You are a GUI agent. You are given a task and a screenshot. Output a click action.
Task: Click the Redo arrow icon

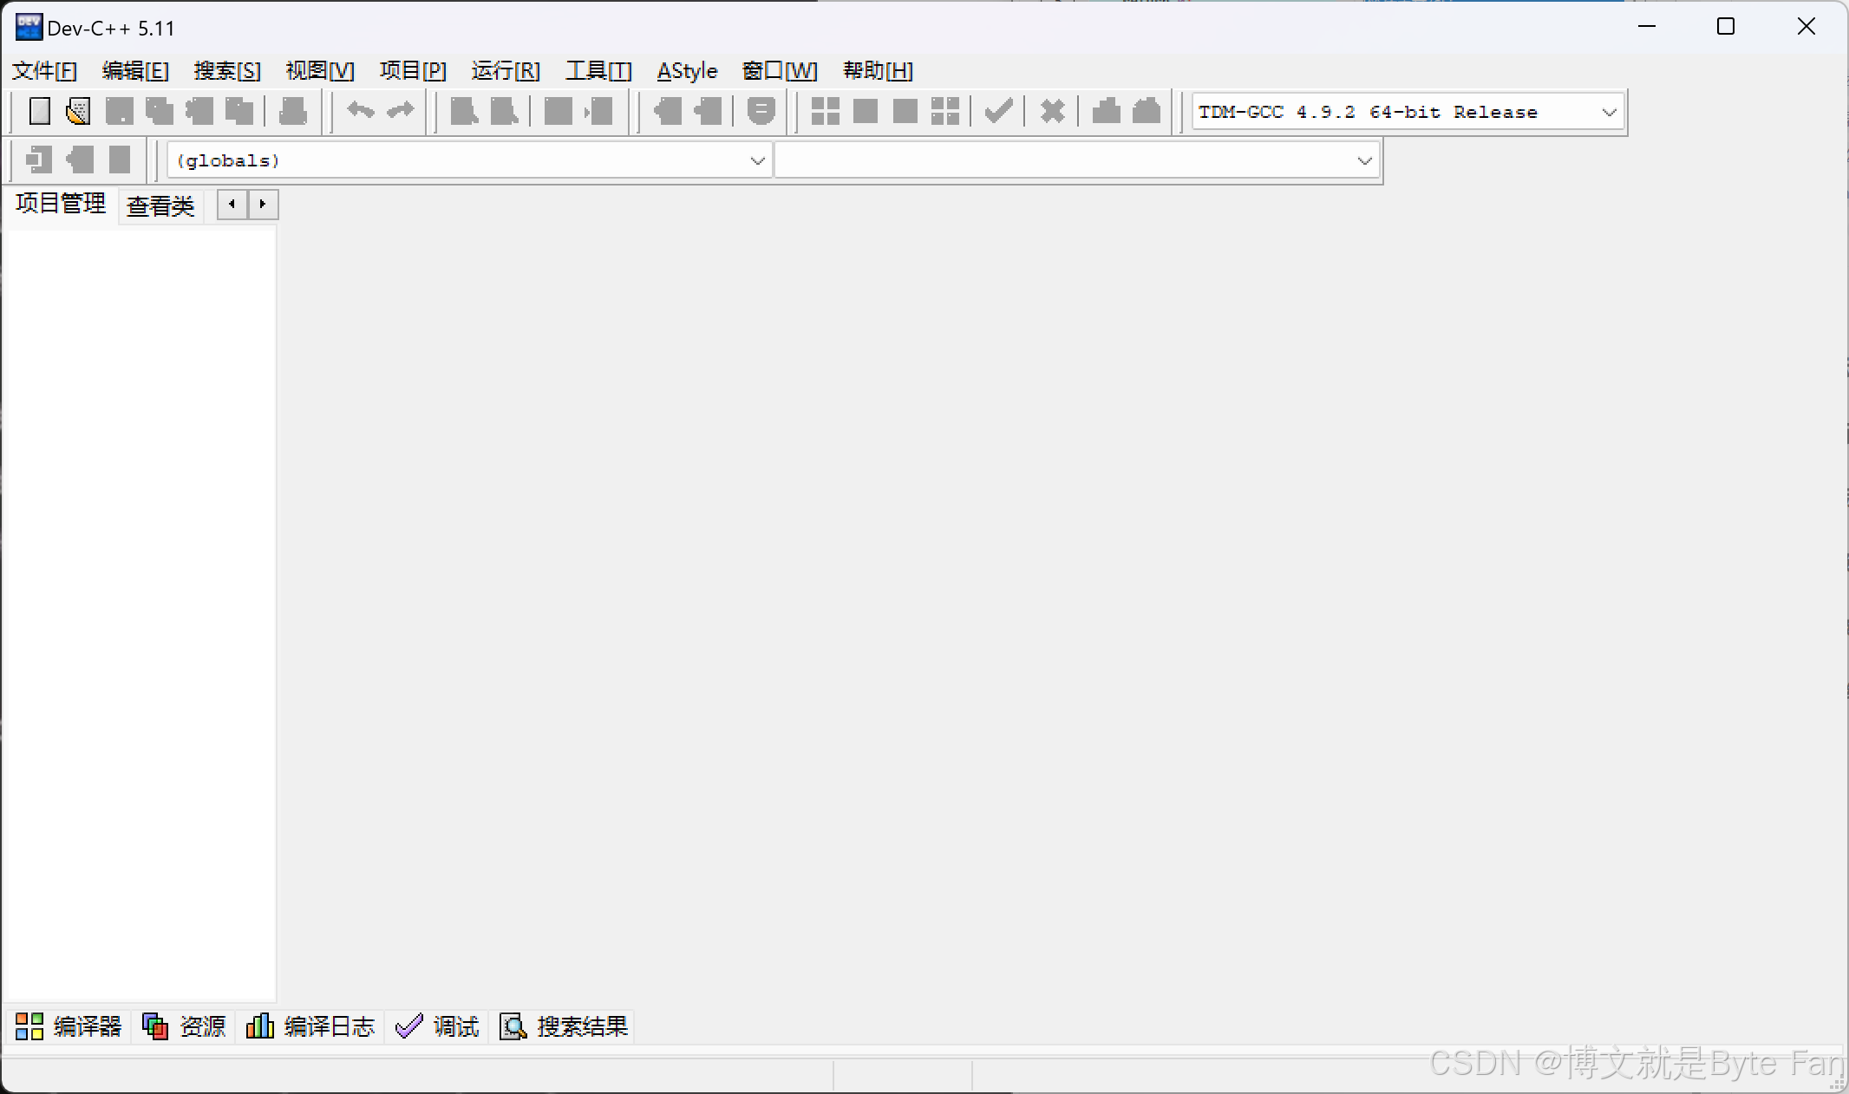(401, 111)
